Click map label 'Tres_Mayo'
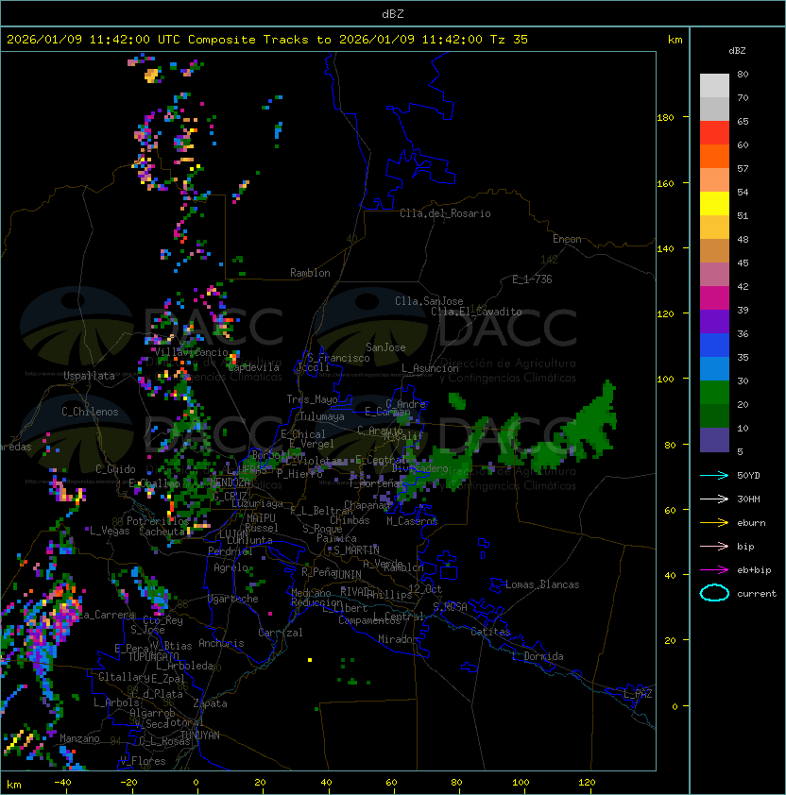786x795 pixels. point(312,399)
